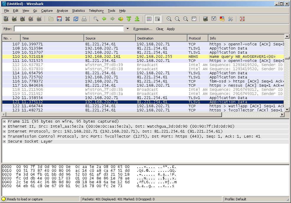Apply the display filter
The image size is (291, 203).
click(x=171, y=29)
